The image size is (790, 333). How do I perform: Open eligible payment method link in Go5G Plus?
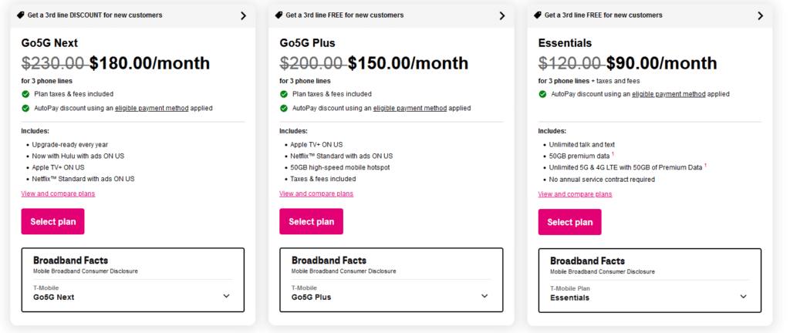click(409, 108)
